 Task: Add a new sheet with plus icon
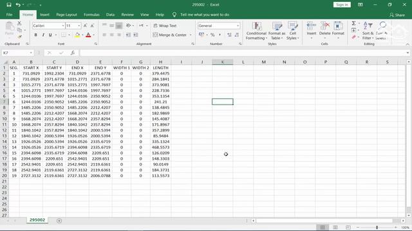click(59, 221)
